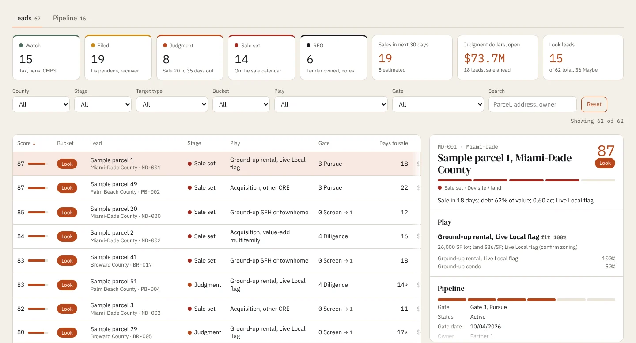The height and width of the screenshot is (343, 636).
Task: Select the Sample parcel 49 lead row
Action: click(216, 188)
